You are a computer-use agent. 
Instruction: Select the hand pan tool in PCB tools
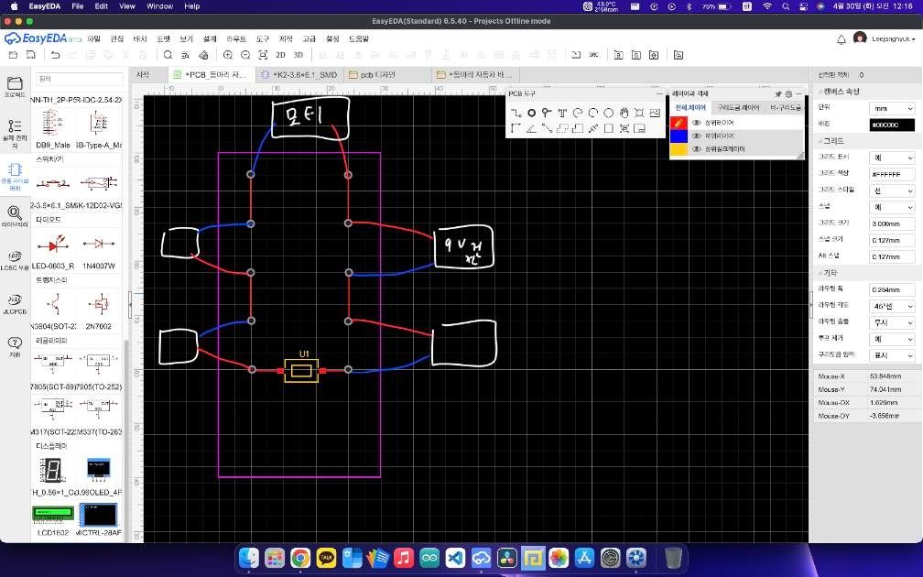[624, 113]
